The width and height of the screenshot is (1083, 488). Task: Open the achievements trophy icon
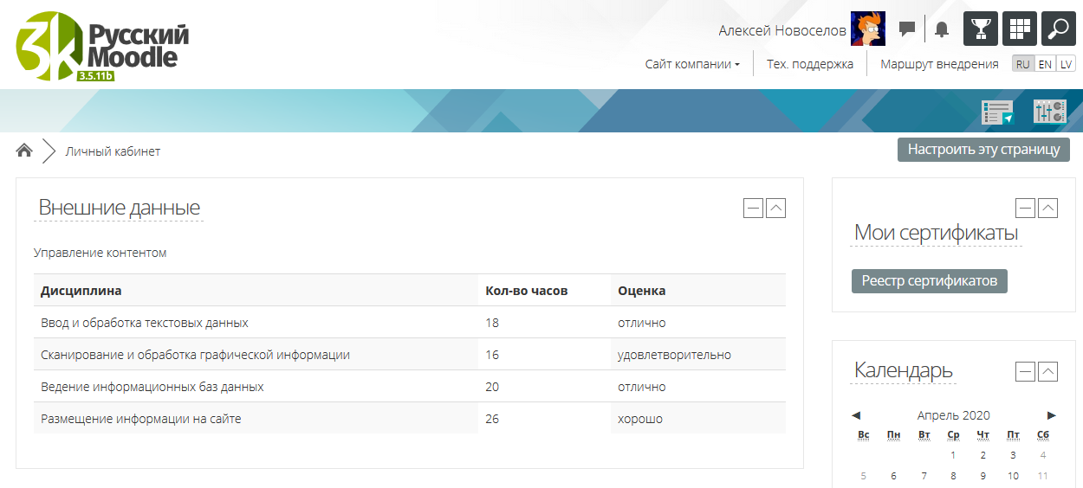coord(981,29)
